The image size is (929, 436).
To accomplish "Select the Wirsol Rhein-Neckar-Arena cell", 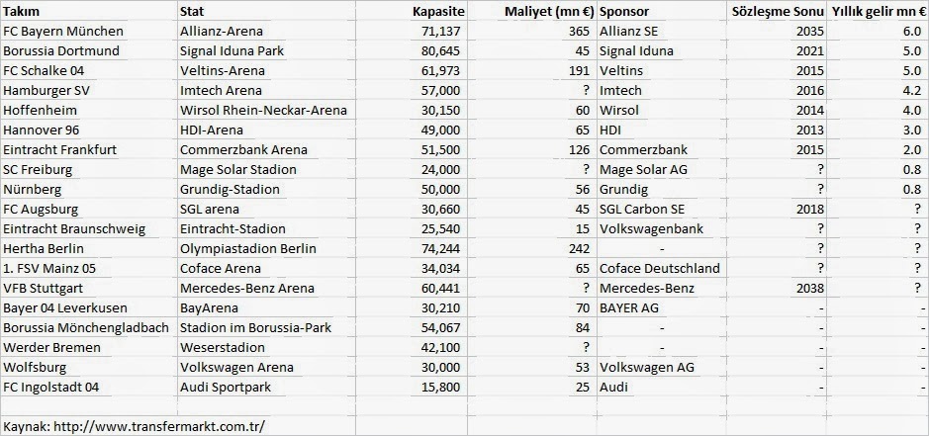I will coord(266,110).
